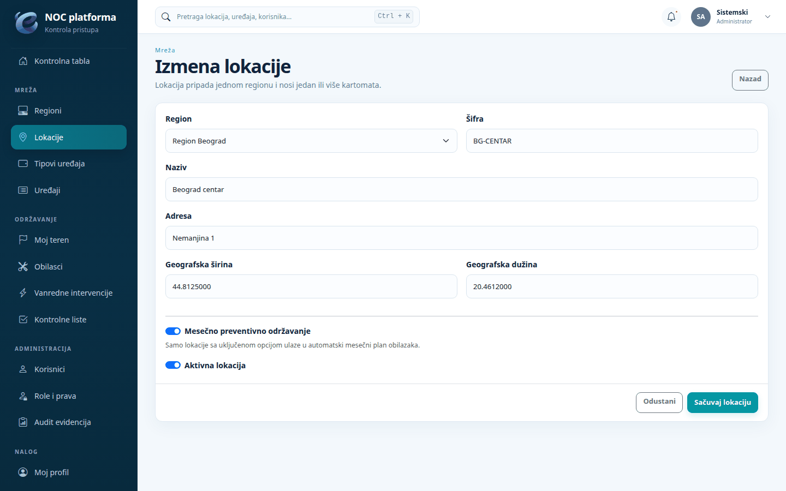This screenshot has width=786, height=491.
Task: Open the Region dropdown
Action: [x=311, y=141]
